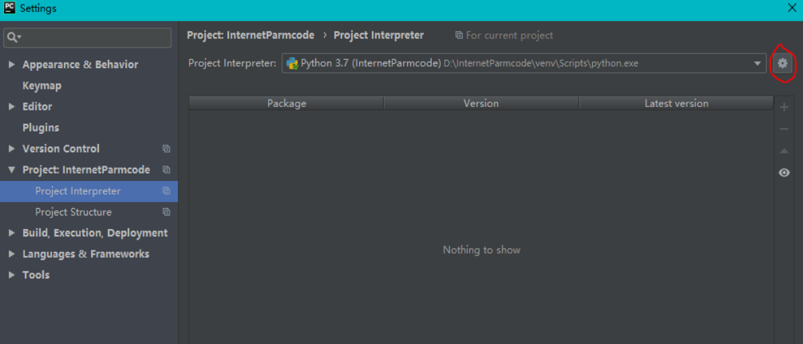The width and height of the screenshot is (803, 344).
Task: Click the Package column header
Action: [x=286, y=104]
